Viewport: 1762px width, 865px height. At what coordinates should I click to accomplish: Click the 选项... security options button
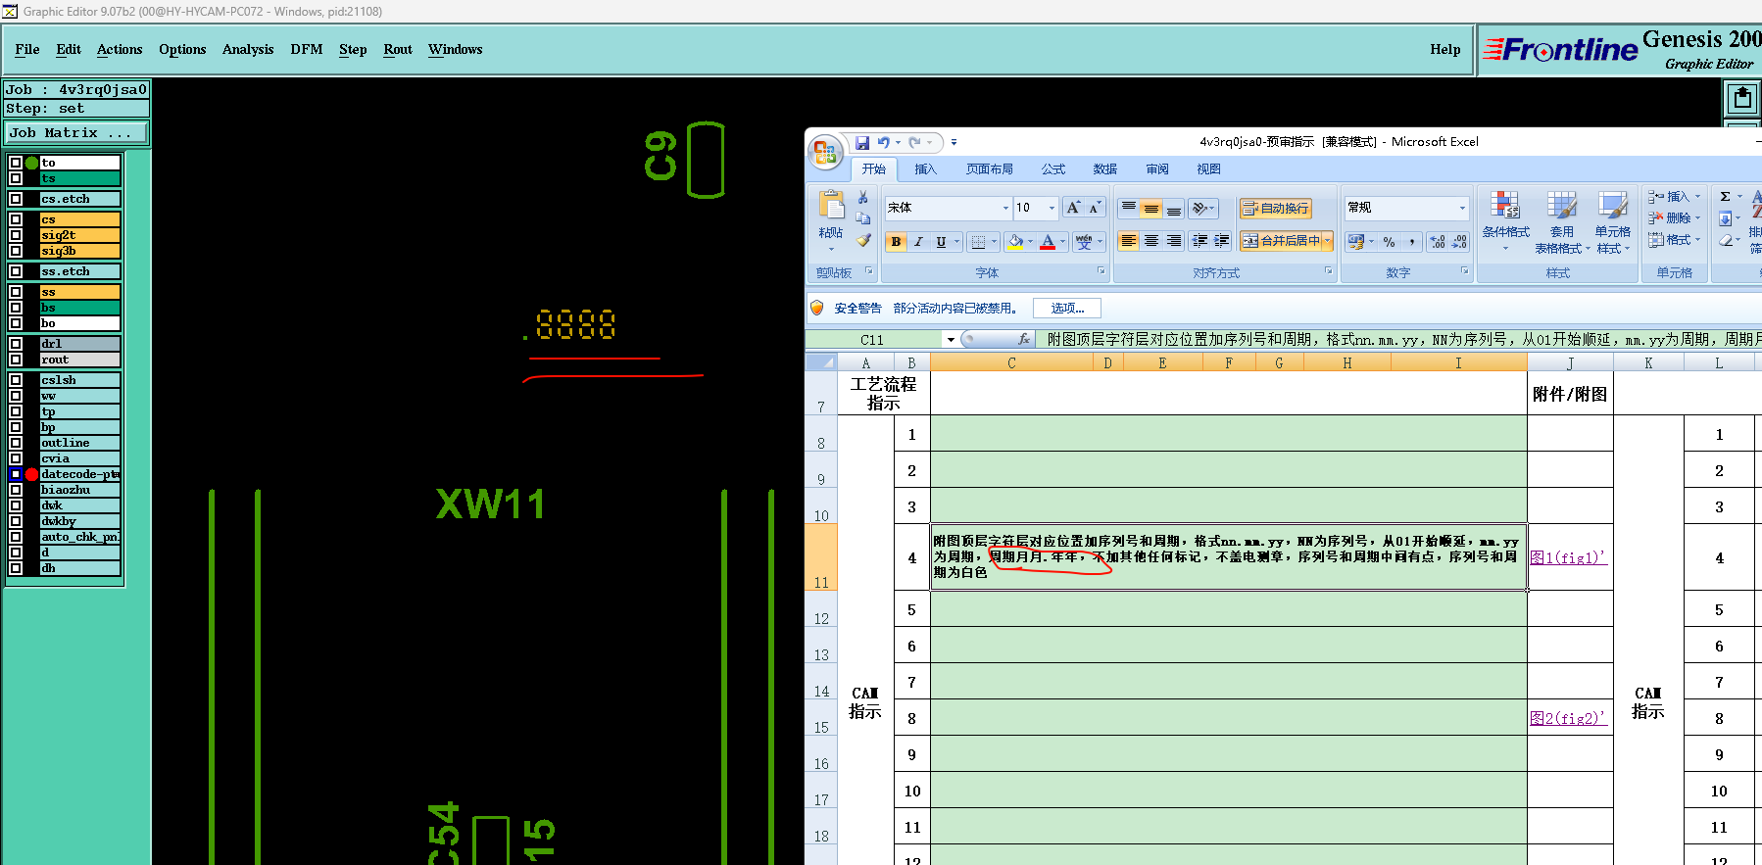pos(1067,309)
